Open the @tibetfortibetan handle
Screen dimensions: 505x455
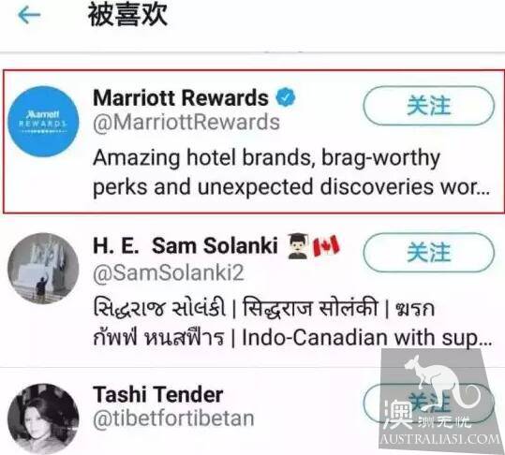click(173, 418)
